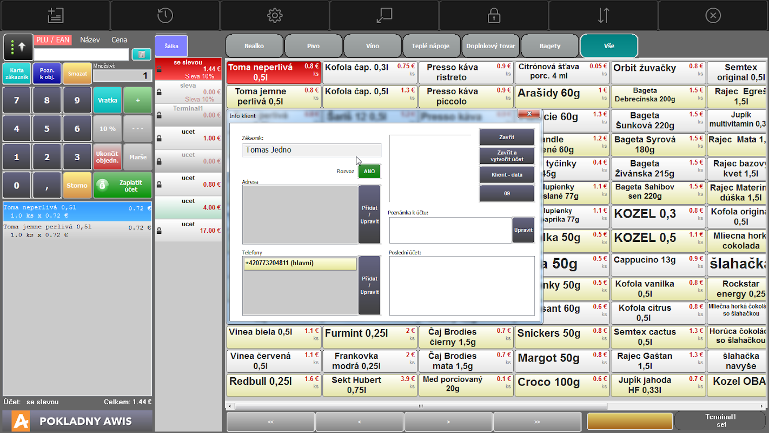
Task: Switch search mode to Název
Action: [x=90, y=40]
